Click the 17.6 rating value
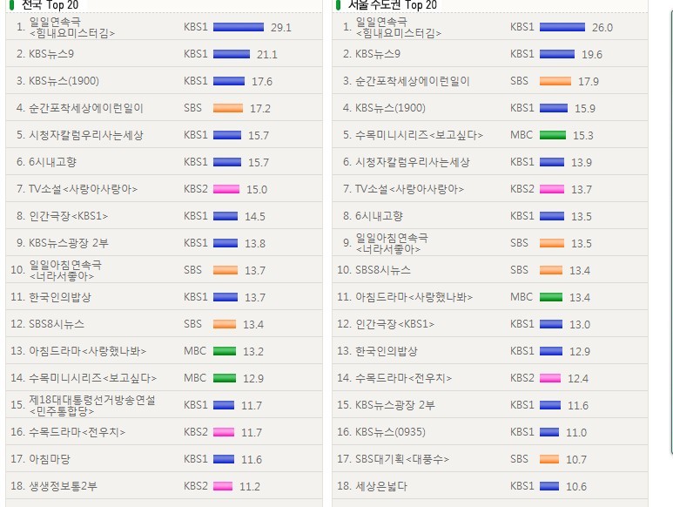Viewport: 673px width, 507px height. [262, 82]
